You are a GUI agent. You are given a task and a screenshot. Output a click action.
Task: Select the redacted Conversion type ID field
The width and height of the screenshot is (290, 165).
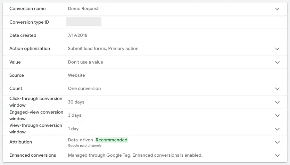click(84, 22)
